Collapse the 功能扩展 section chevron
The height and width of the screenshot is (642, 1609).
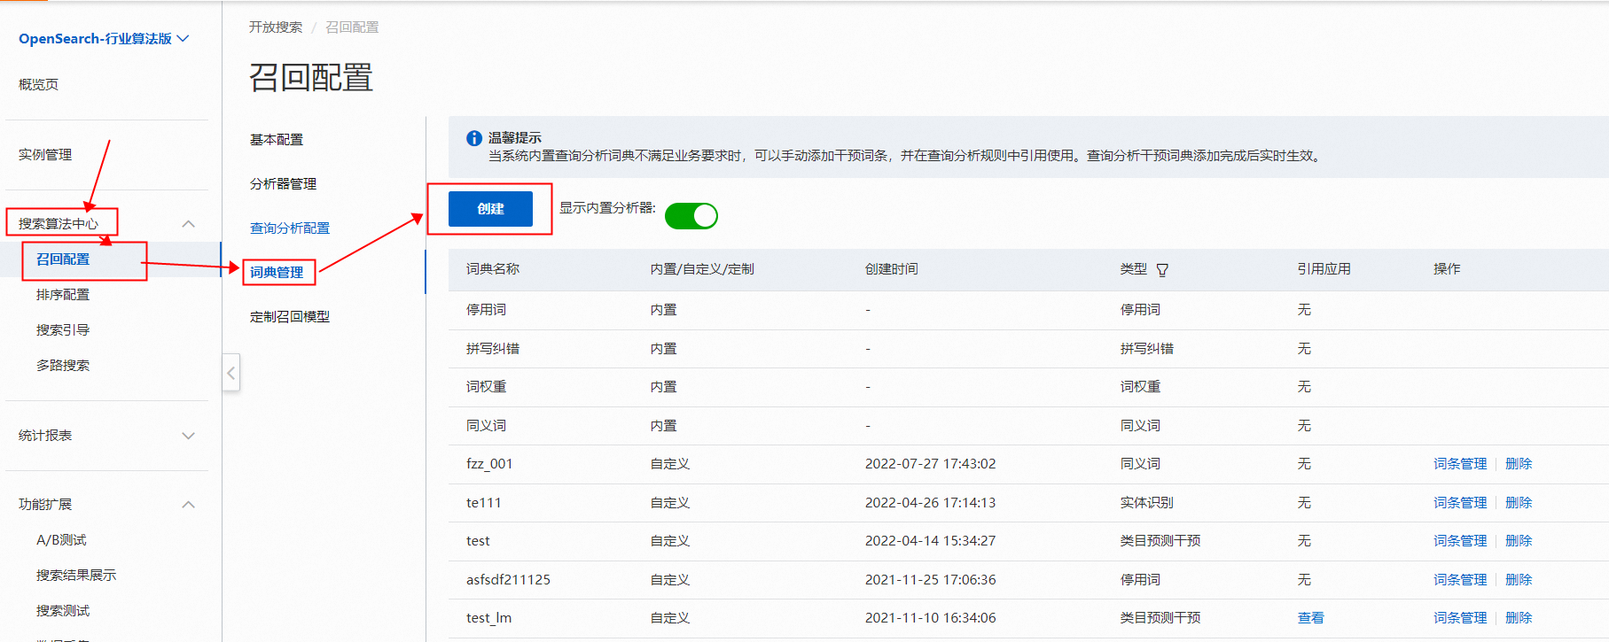coord(188,505)
